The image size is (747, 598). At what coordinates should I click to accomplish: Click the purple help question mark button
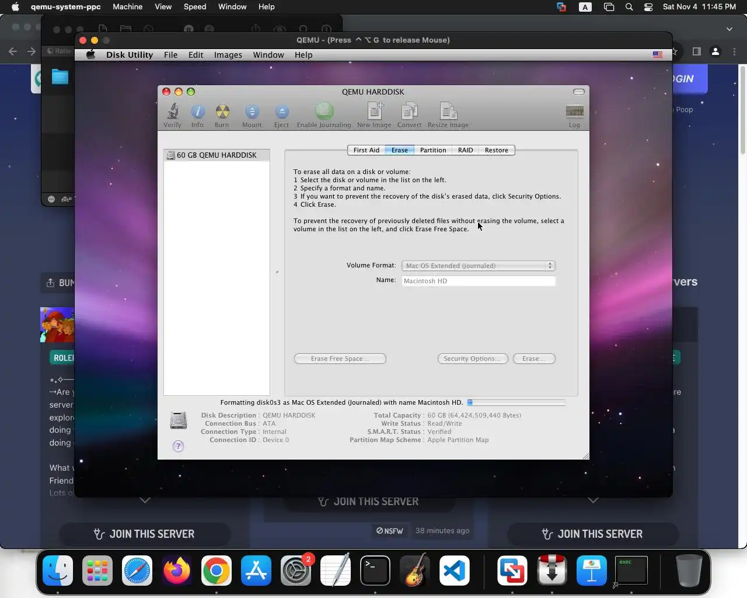tap(179, 446)
